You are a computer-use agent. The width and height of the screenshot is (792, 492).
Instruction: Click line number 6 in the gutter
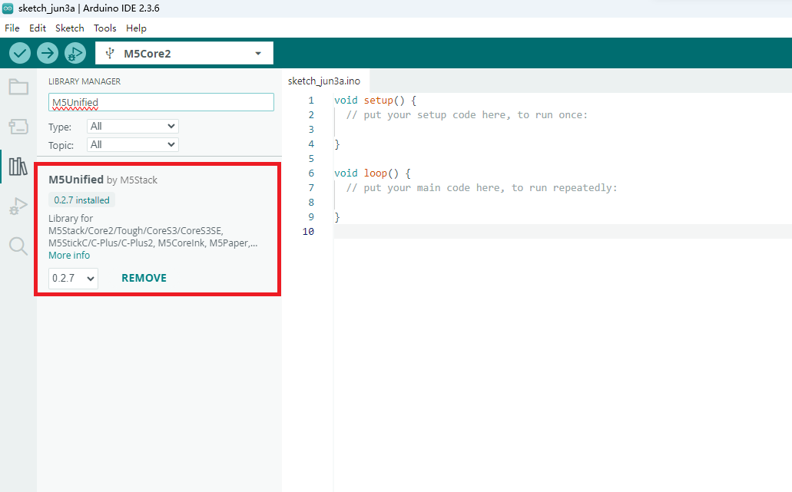point(311,173)
